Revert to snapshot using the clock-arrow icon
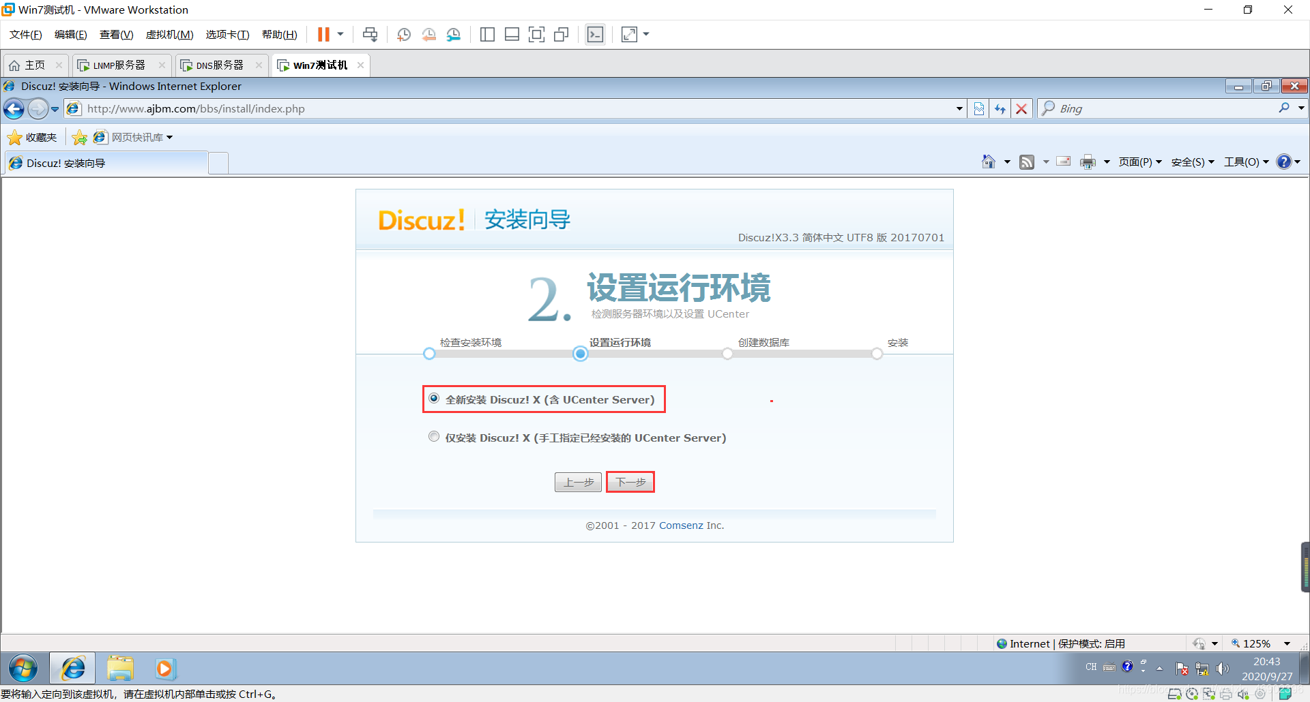 tap(428, 34)
